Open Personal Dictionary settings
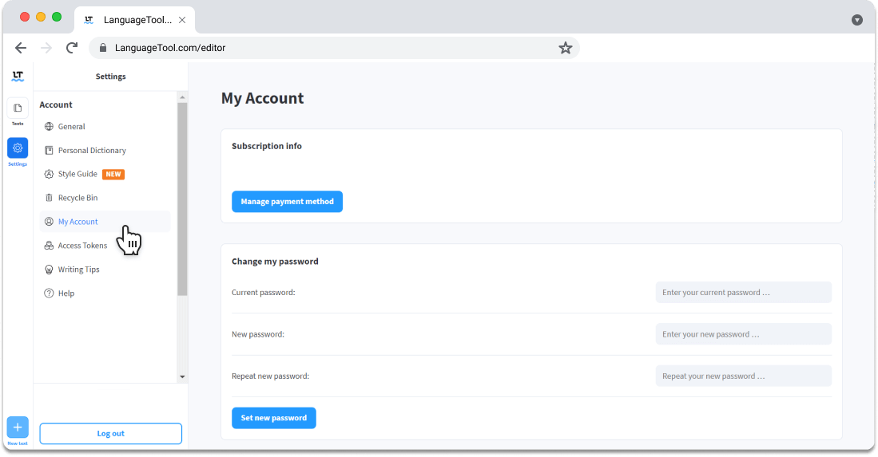Image resolution: width=878 pixels, height=457 pixels. 92,150
